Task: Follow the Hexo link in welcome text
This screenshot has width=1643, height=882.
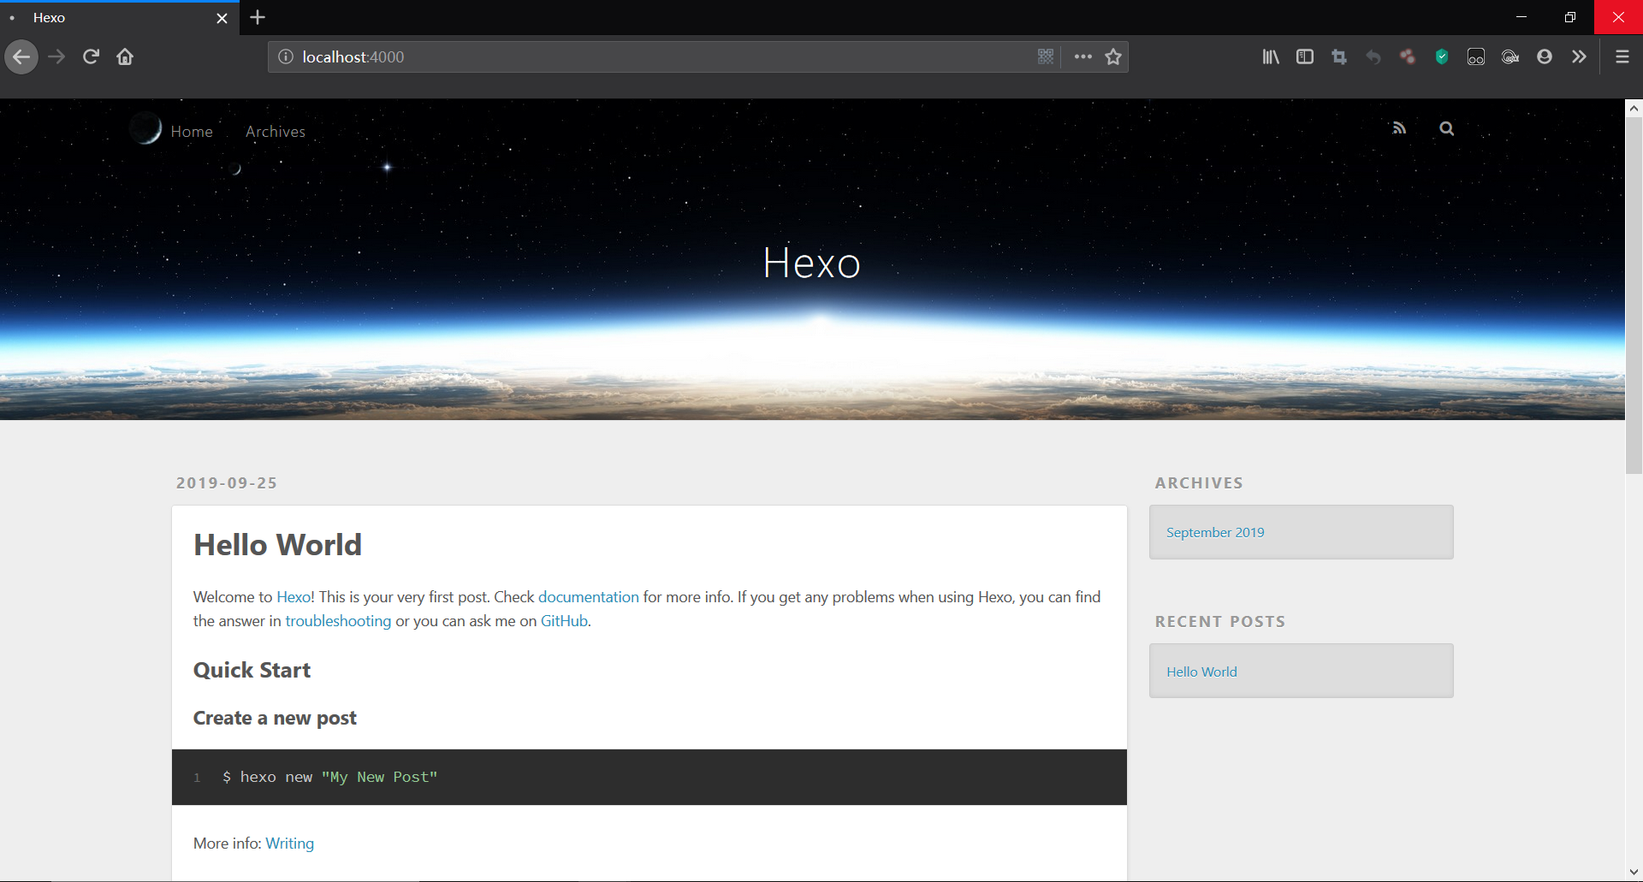Action: pyautogui.click(x=294, y=597)
